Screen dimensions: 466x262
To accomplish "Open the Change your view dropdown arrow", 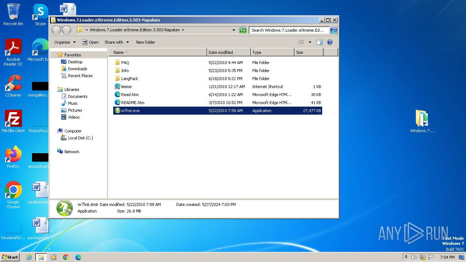I will (x=310, y=42).
